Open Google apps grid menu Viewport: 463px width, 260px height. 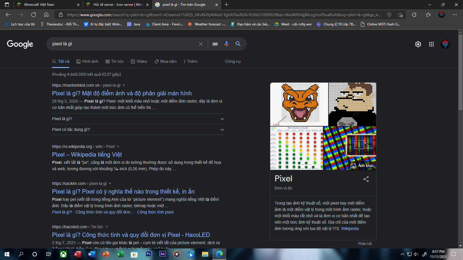[x=431, y=44]
